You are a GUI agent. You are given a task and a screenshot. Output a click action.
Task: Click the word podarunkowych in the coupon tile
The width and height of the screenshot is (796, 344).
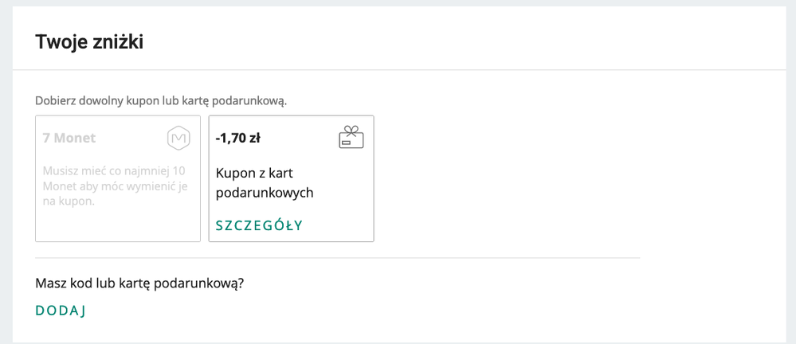pos(265,193)
